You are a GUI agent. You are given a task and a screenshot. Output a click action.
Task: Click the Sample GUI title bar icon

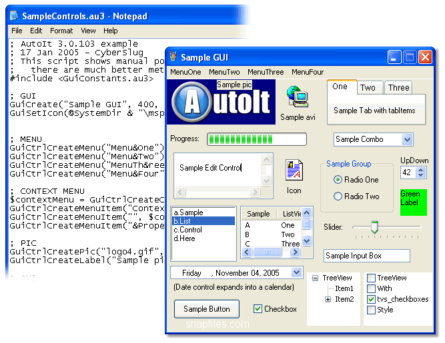tap(173, 57)
